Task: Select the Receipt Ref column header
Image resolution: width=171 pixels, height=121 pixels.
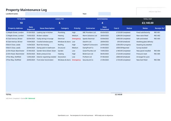Action: click(160, 28)
